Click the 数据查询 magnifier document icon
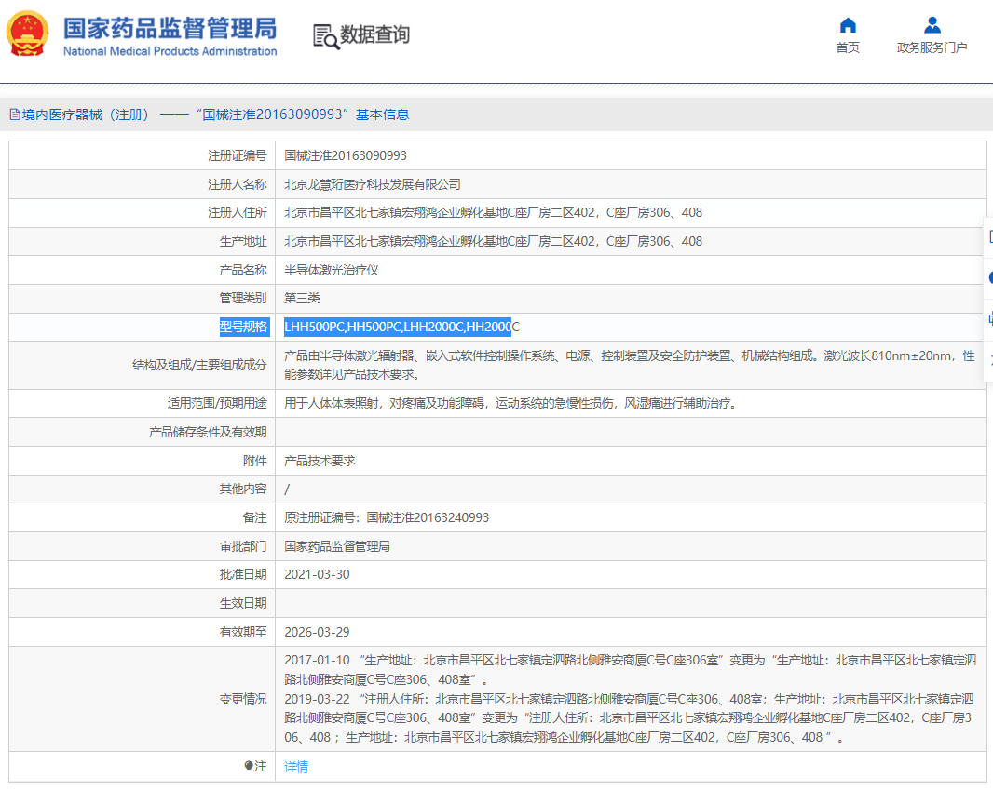This screenshot has height=791, width=993. point(325,36)
